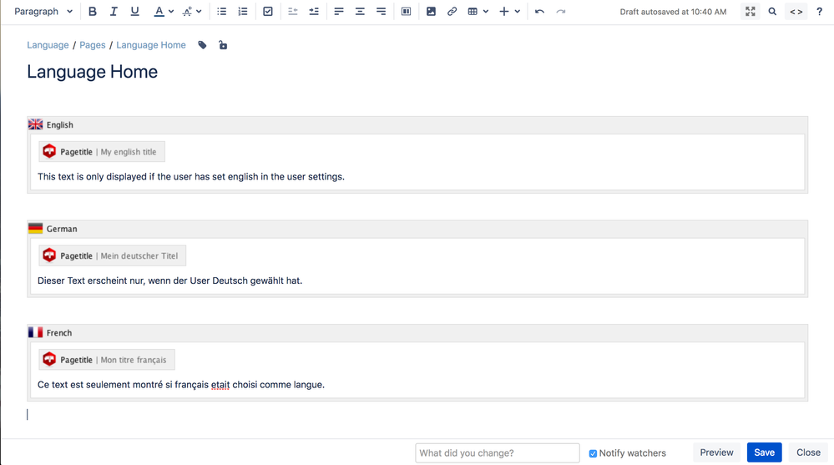Screen dimensions: 834x465
Task: Click the German body text
Action: 169,281
